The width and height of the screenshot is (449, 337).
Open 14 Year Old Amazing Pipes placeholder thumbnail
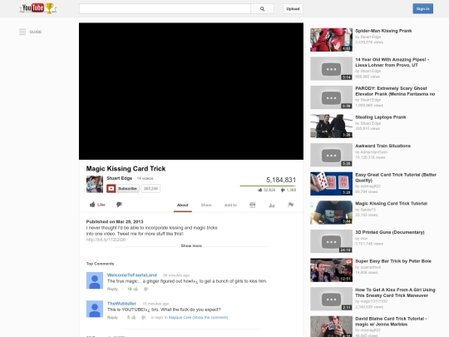(x=331, y=68)
